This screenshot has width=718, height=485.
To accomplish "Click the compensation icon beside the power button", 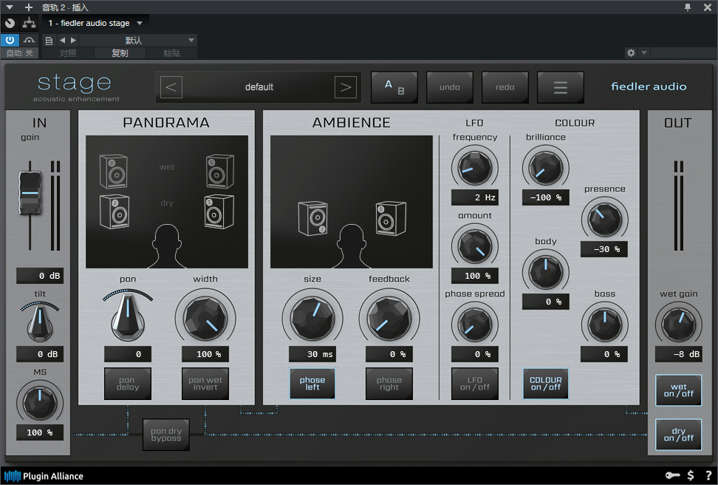I will (29, 41).
